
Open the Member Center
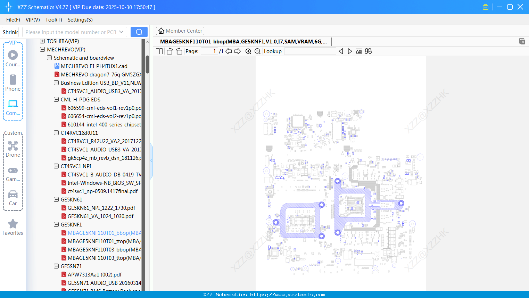coord(180,31)
